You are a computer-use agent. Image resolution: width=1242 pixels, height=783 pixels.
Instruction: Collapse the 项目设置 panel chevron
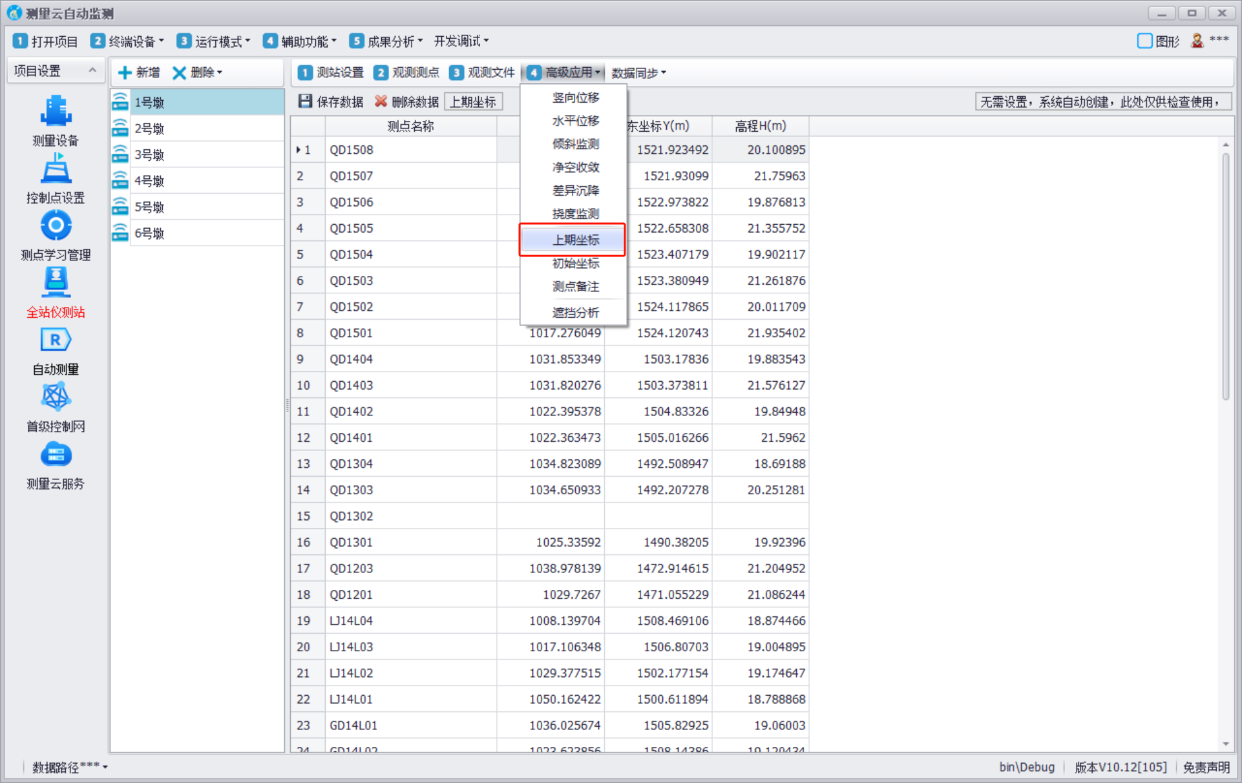click(x=92, y=70)
